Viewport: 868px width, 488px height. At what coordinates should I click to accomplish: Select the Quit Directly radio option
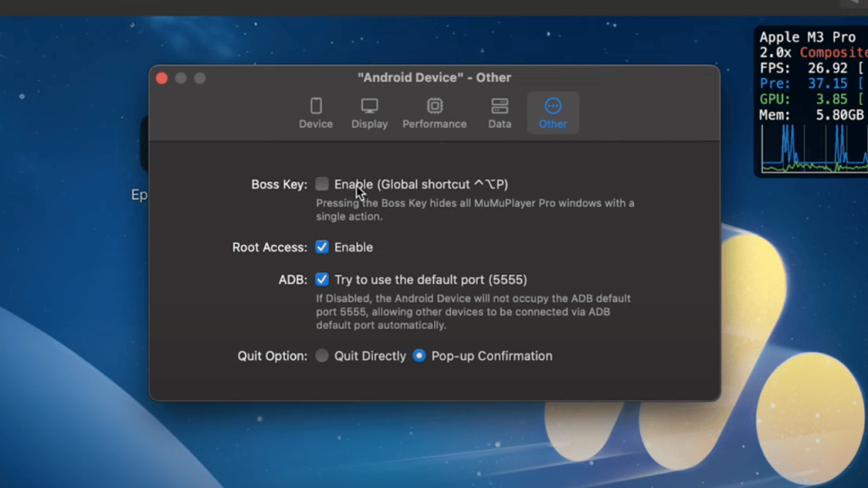tap(322, 356)
